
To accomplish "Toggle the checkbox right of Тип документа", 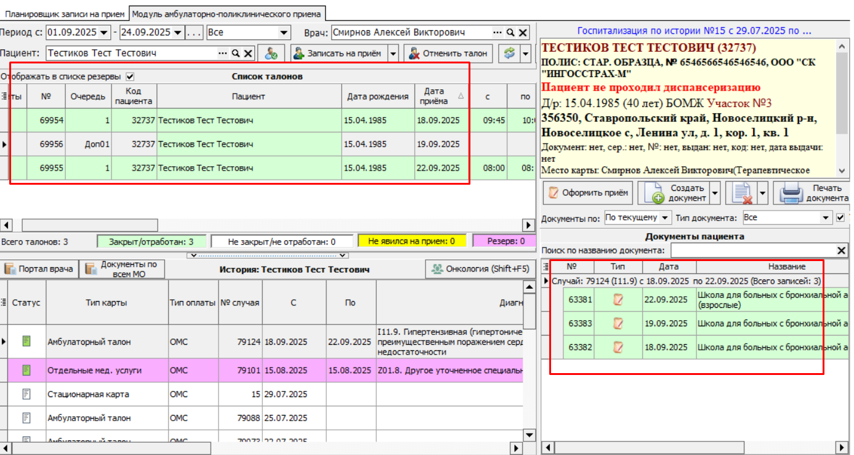I will click(841, 217).
